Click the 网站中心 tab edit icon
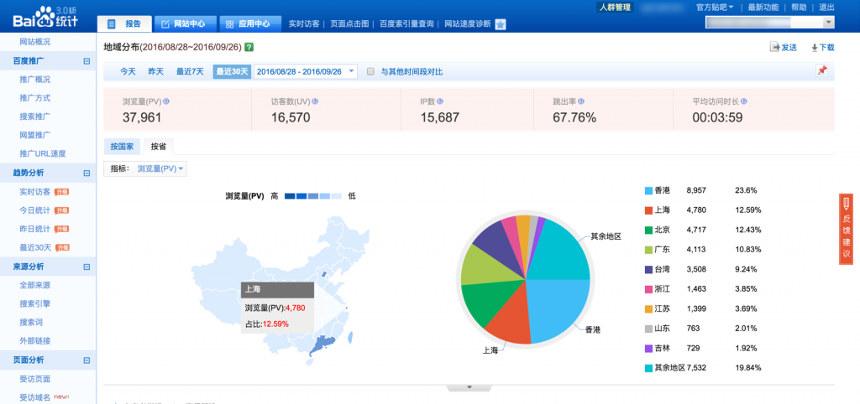The height and width of the screenshot is (404, 860). coord(165,24)
